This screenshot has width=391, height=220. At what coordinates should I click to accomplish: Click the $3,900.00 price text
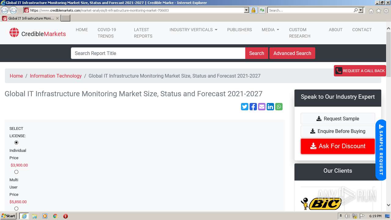(x=19, y=165)
